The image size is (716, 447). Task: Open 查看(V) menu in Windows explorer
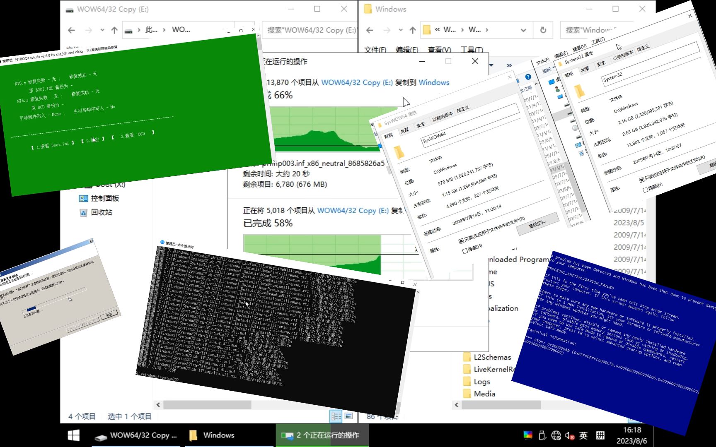tap(439, 50)
